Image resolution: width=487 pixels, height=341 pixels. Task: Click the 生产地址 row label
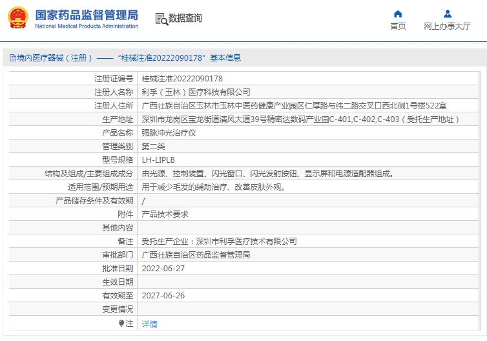[x=118, y=119]
